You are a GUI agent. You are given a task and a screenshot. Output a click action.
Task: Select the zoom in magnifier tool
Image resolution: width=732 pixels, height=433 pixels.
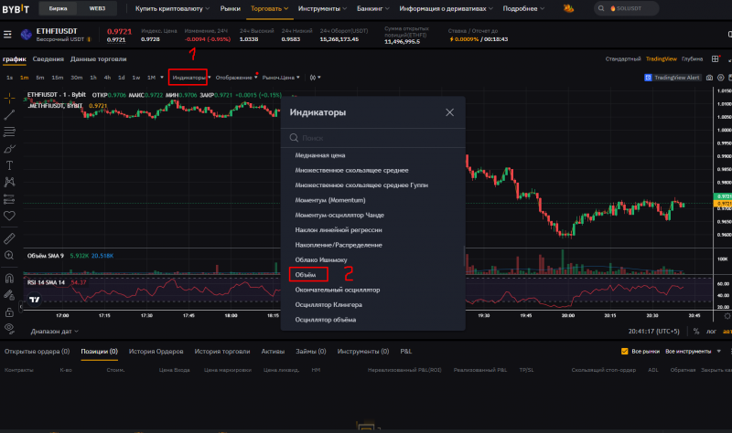(9, 256)
